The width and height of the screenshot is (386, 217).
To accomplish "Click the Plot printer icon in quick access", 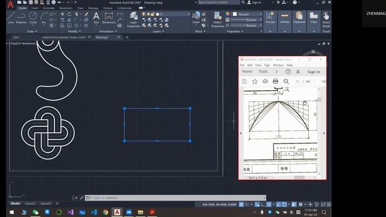I will pyautogui.click(x=54, y=2).
